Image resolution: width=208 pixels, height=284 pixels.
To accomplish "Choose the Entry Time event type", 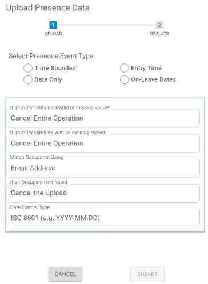I will [124, 68].
